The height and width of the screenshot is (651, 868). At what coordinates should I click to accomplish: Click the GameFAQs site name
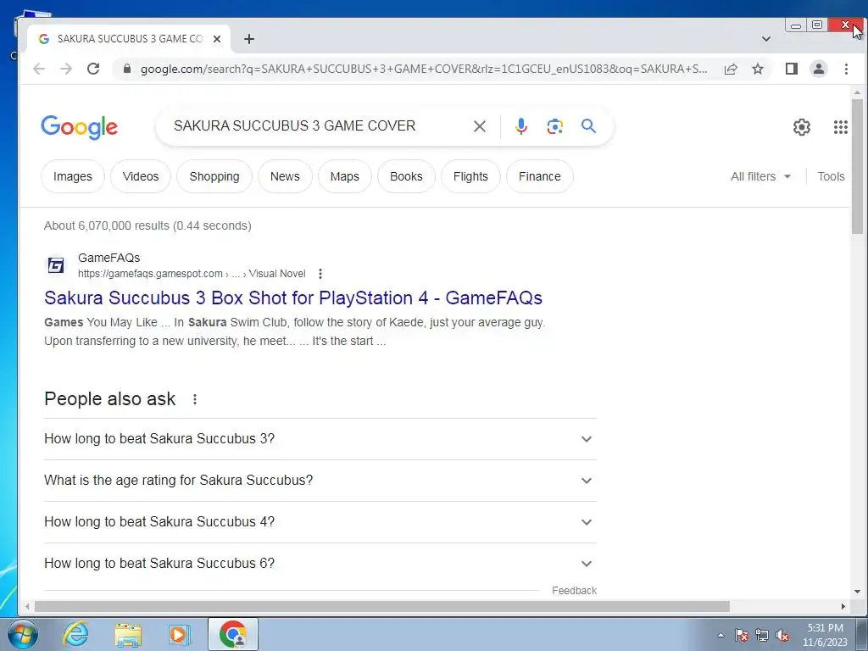pos(109,258)
